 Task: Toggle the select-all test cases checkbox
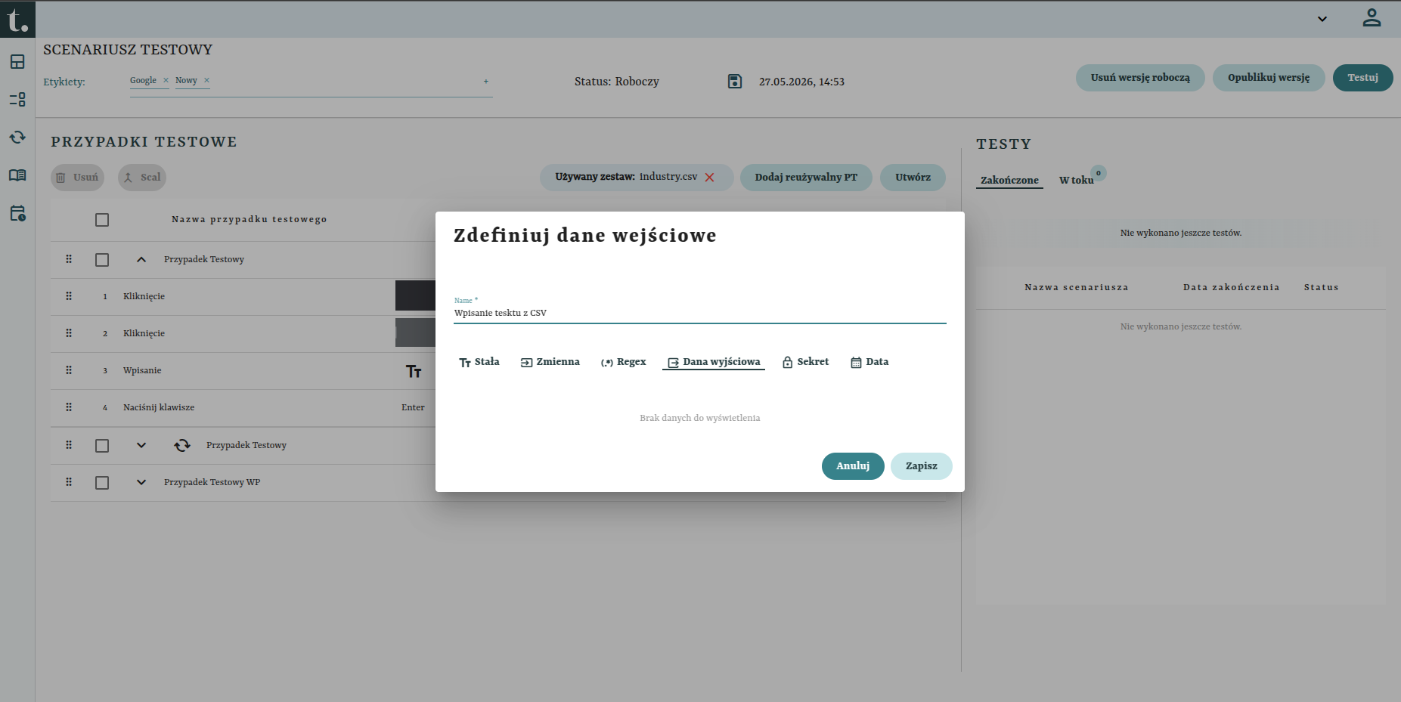pyautogui.click(x=102, y=220)
